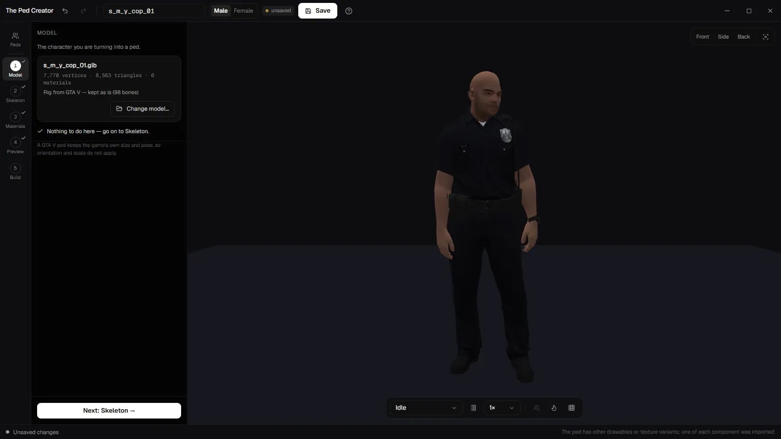Select the Male gender option
Screen dimensions: 781x439
click(x=221, y=11)
